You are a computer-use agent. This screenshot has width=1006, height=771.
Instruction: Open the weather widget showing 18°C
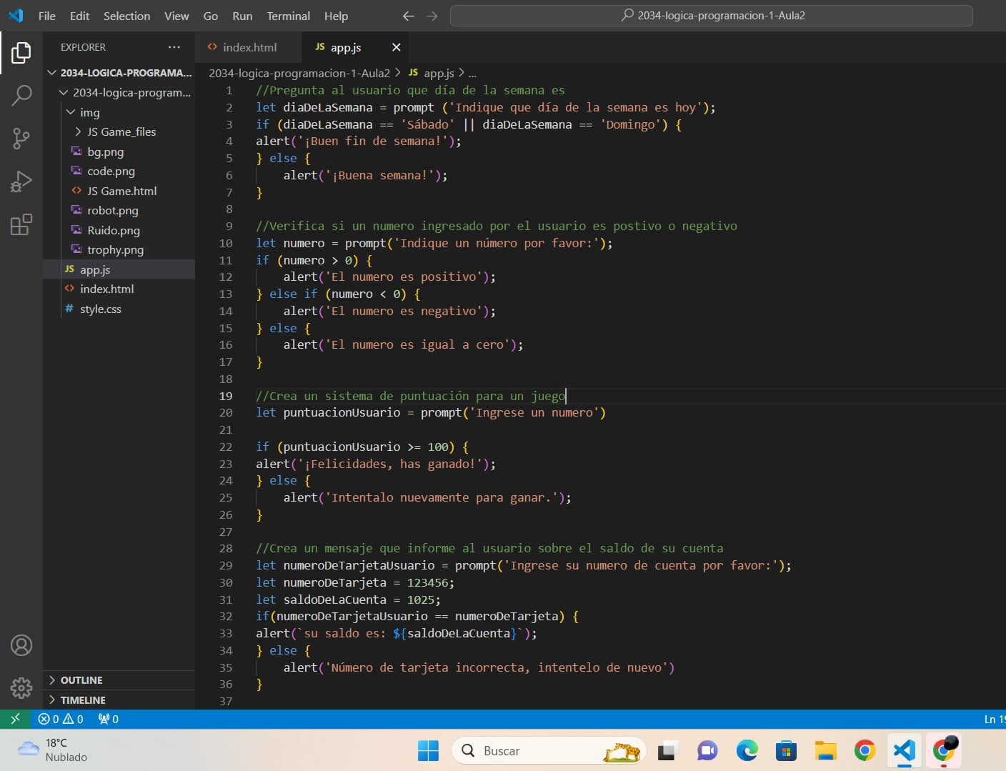[53, 750]
